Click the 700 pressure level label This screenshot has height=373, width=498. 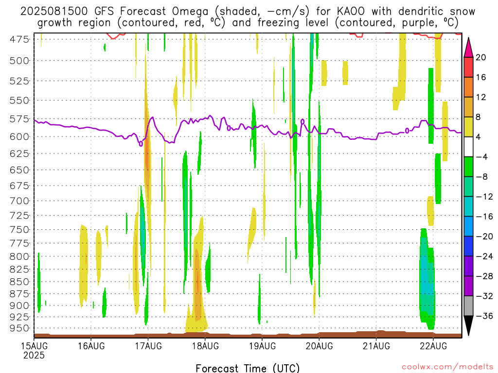[19, 201]
